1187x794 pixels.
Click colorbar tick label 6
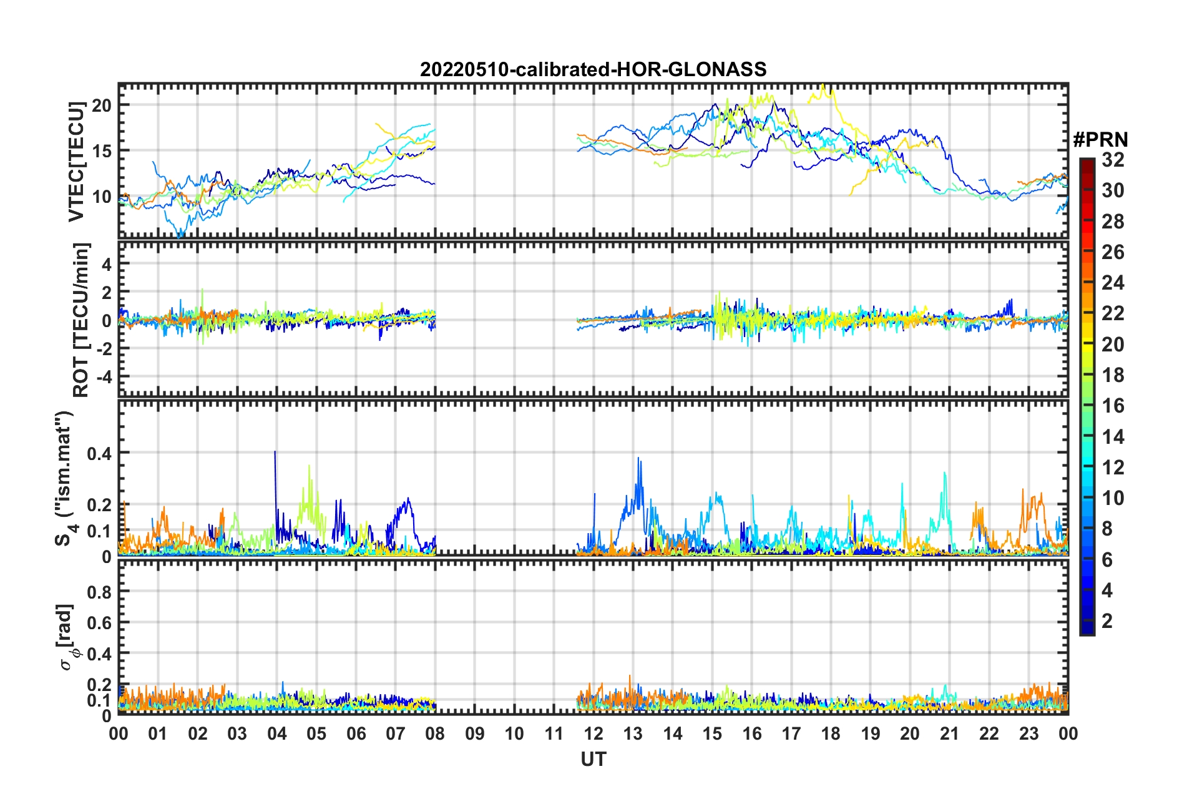pyautogui.click(x=1107, y=559)
